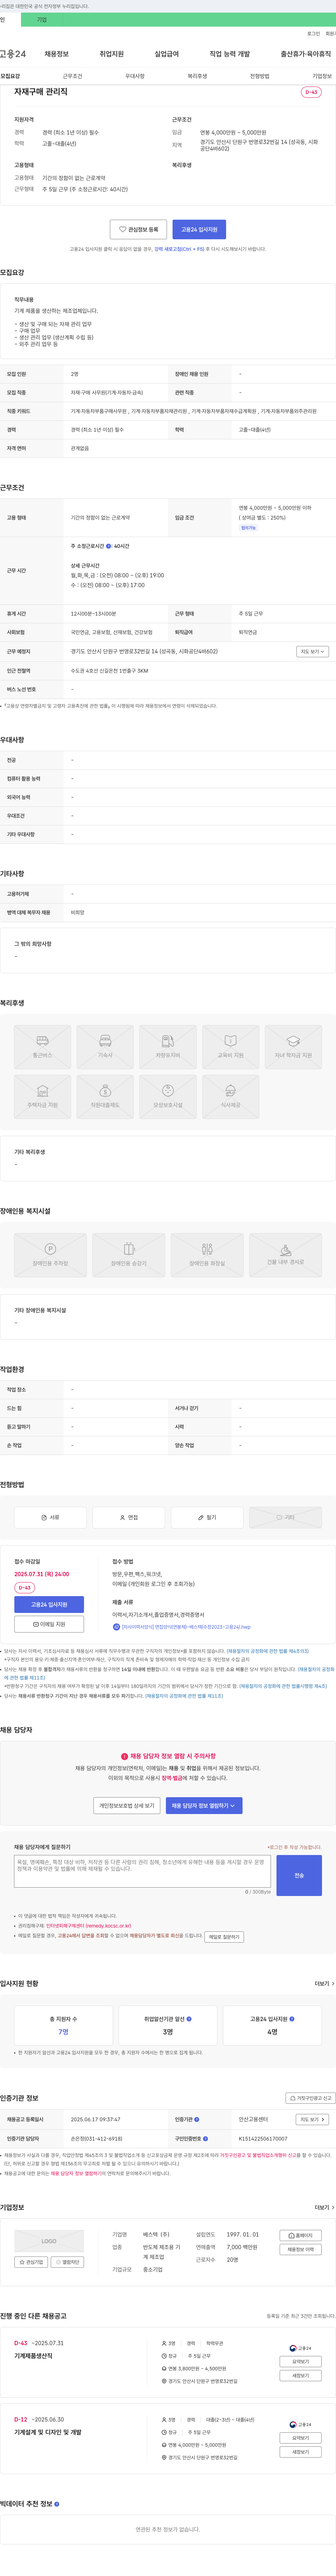This screenshot has width=336, height=2576.
Task: Click the 차량유지비 welfare icon
Action: (168, 1047)
